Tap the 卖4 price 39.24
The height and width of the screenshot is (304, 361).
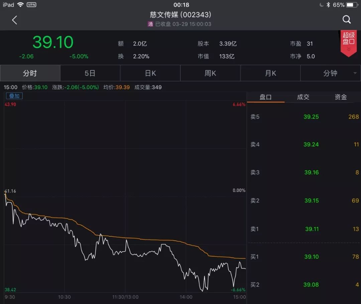coord(311,144)
